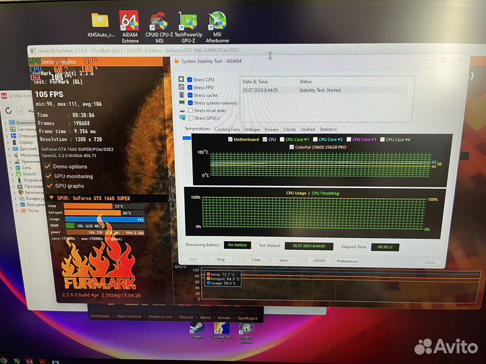Image resolution: width=486 pixels, height=364 pixels.
Task: Select the Компьютер node icon in AIDA64 tree
Action: (12, 123)
